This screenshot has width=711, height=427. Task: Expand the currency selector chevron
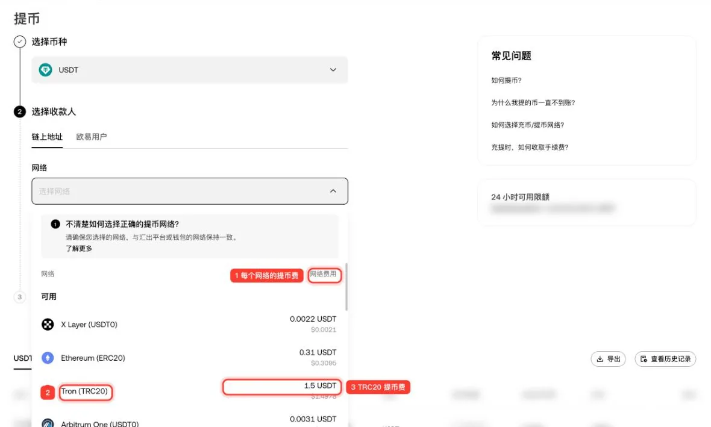(x=333, y=70)
